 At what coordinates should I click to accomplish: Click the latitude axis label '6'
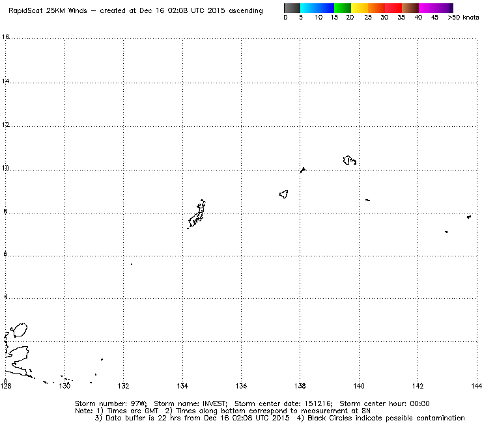(5, 254)
